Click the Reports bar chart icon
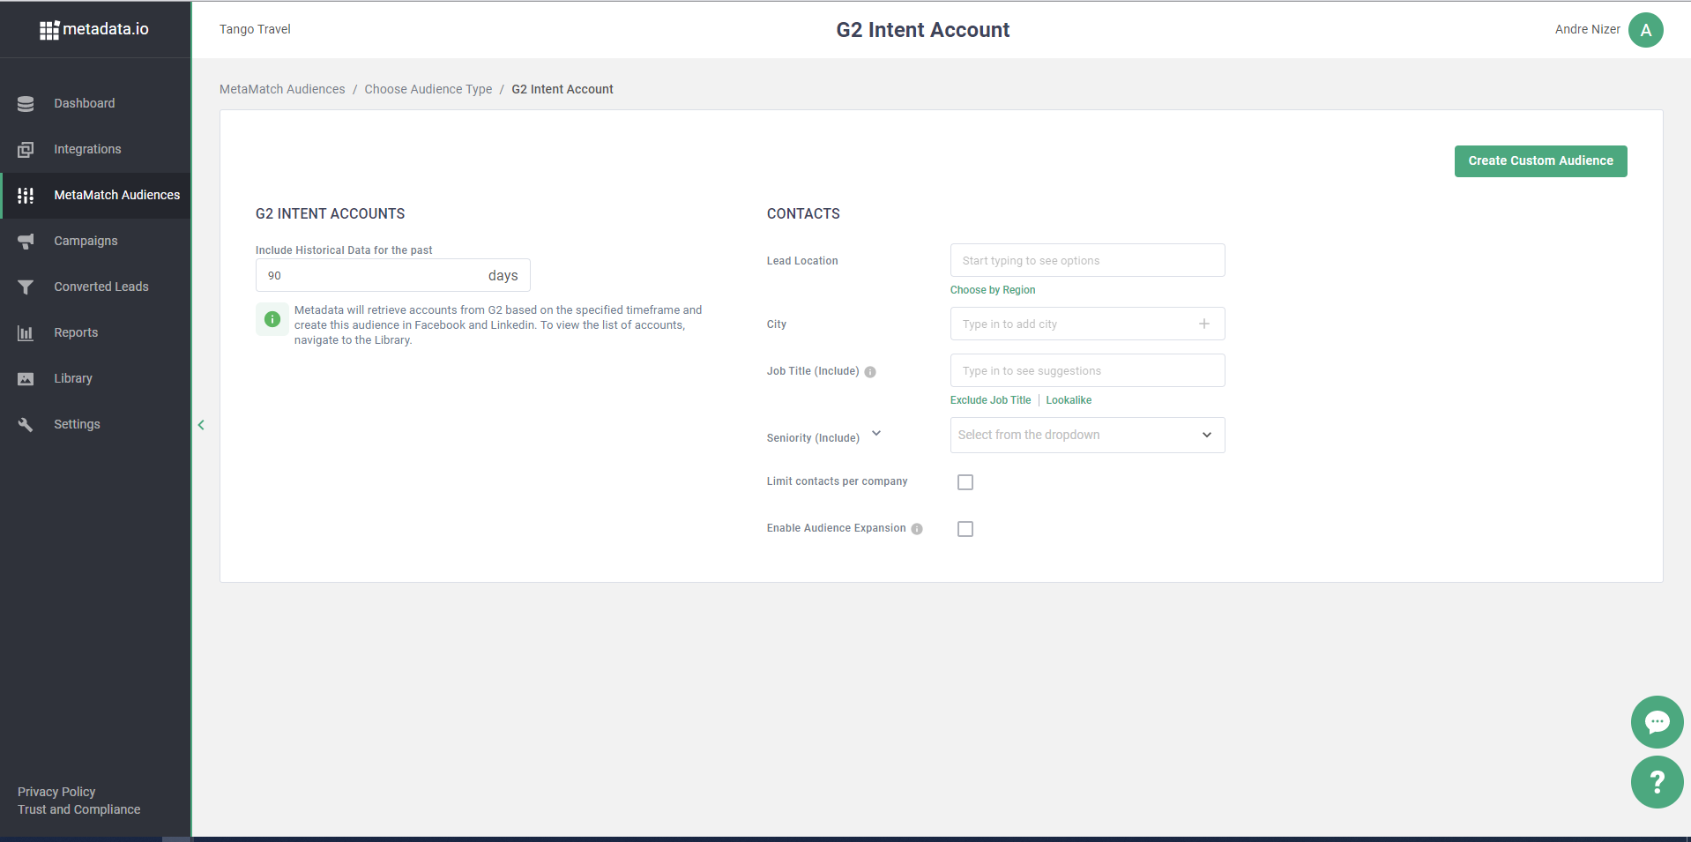This screenshot has width=1691, height=842. tap(26, 333)
